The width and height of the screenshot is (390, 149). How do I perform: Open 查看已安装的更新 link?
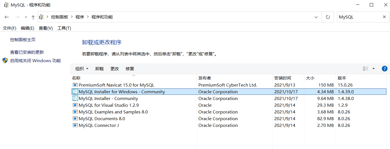point(27,52)
